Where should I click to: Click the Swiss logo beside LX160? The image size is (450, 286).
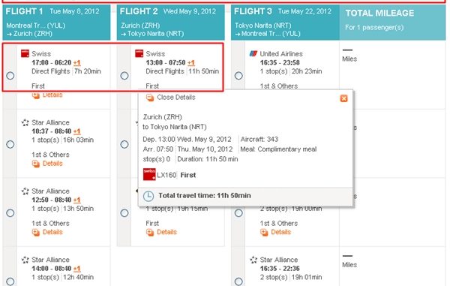(149, 174)
